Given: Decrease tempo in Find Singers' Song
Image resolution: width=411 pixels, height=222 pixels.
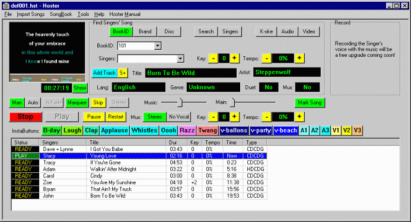Looking at the screenshot, I should click(x=266, y=59).
